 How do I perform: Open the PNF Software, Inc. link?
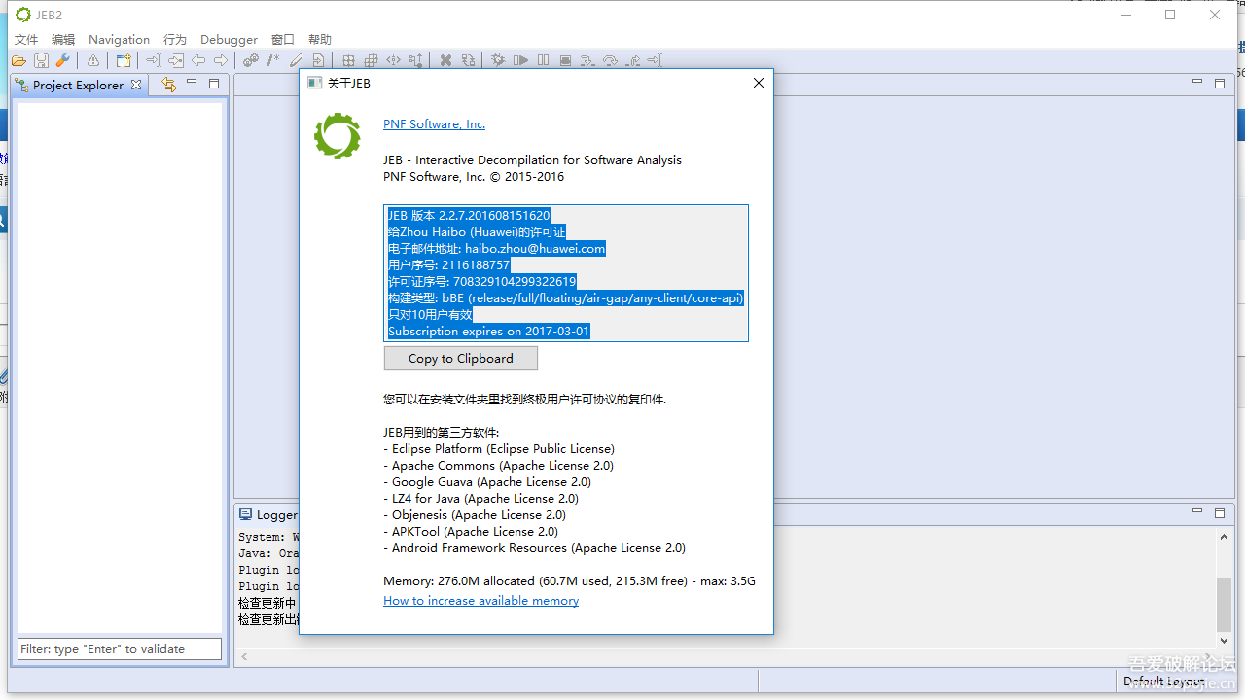pos(434,124)
